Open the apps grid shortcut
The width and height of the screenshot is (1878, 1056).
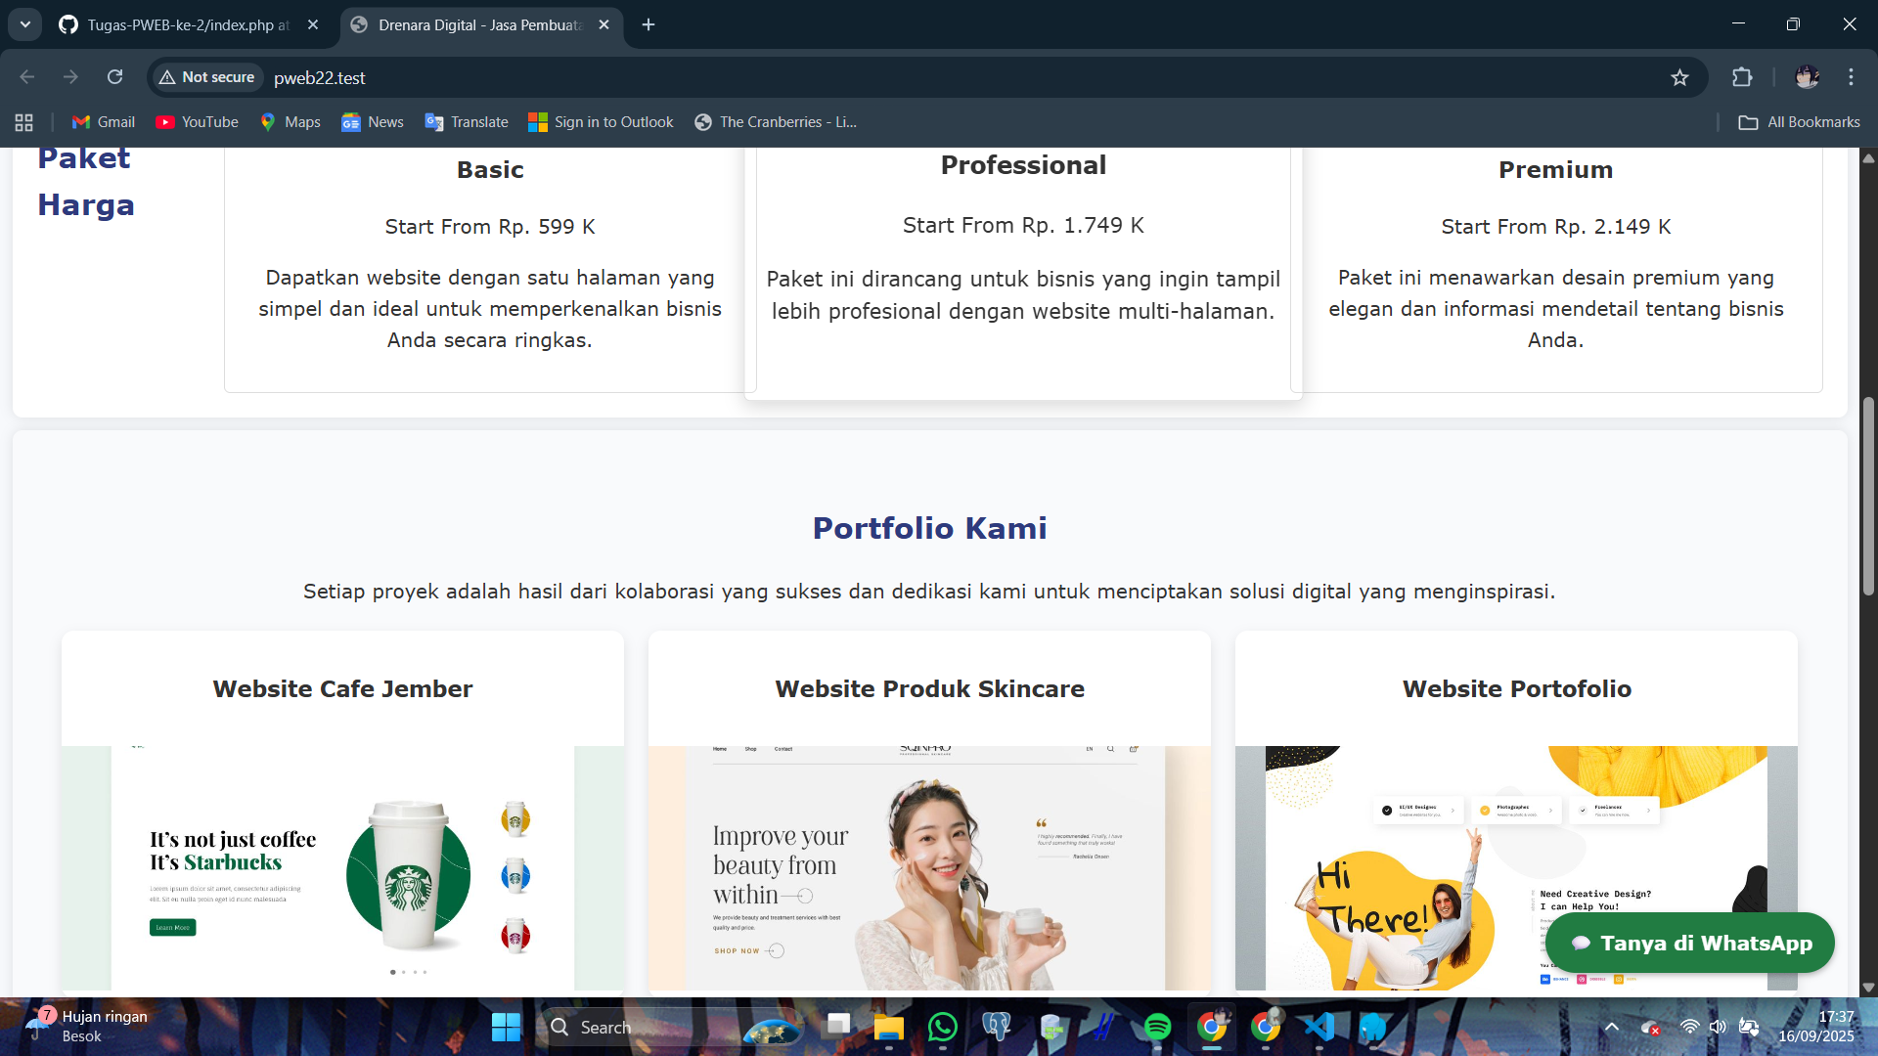(x=24, y=122)
